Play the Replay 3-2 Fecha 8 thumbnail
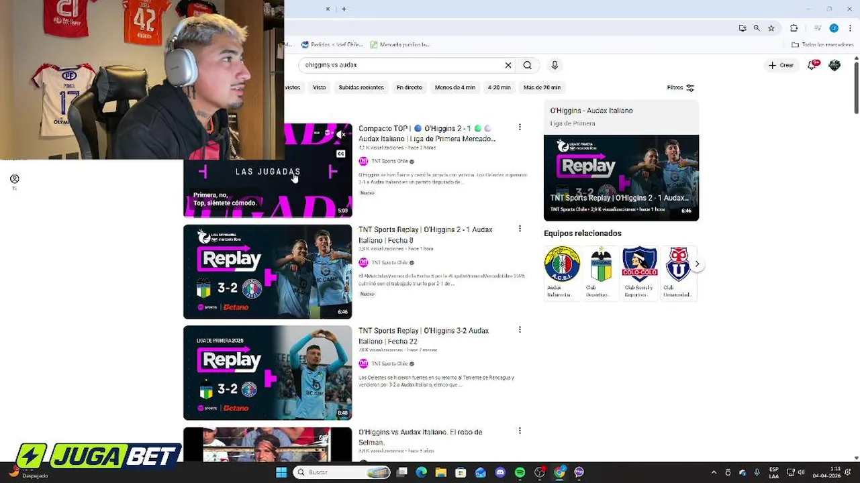 pyautogui.click(x=268, y=272)
